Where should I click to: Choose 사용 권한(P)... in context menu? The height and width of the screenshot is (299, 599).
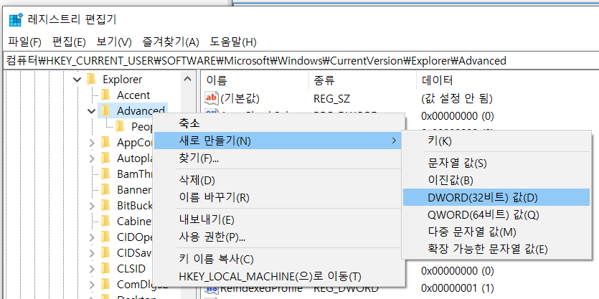pyautogui.click(x=279, y=237)
